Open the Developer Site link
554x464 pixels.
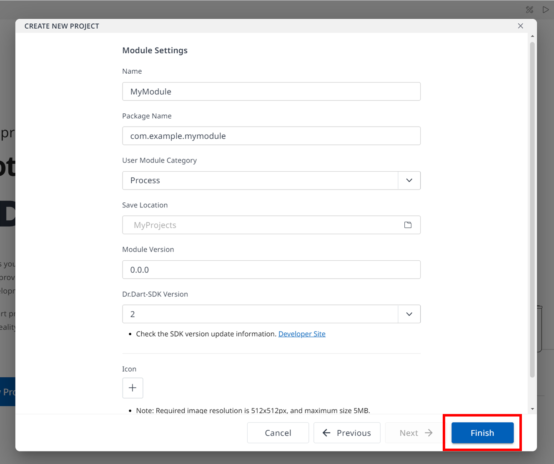[302, 334]
